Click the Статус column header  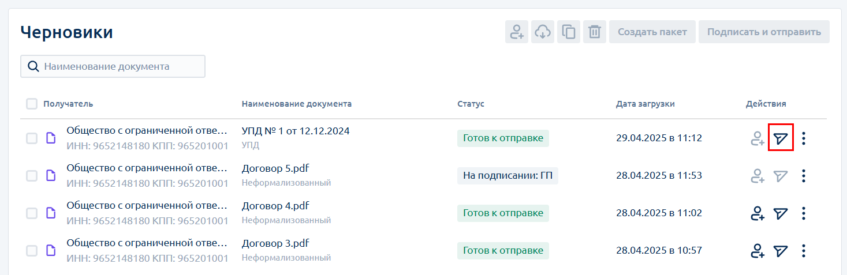point(471,104)
